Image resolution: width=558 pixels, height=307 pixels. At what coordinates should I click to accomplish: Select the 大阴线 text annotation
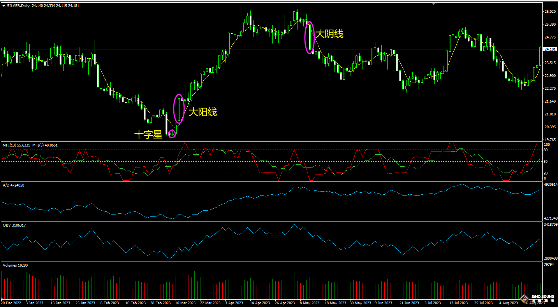[x=329, y=34]
